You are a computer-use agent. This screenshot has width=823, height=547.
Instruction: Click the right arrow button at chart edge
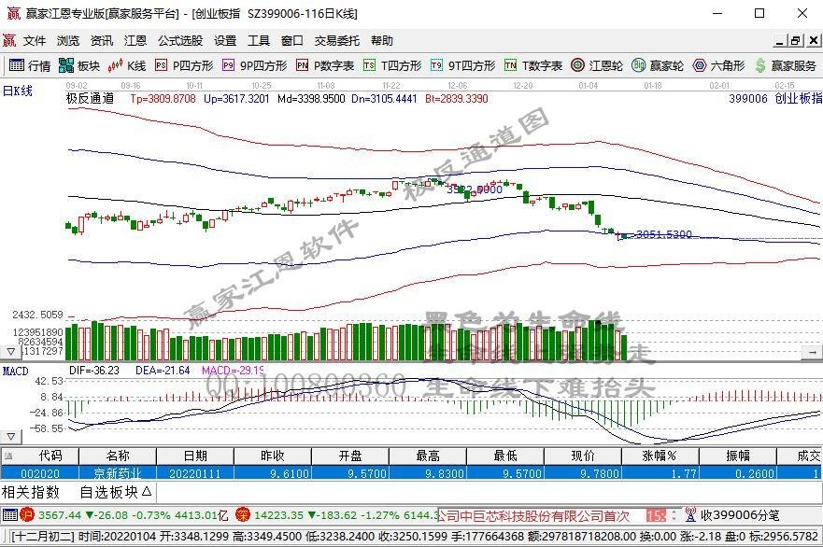812,353
